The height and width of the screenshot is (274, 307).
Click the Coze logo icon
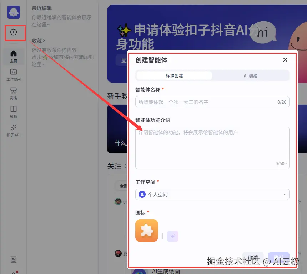(x=14, y=12)
